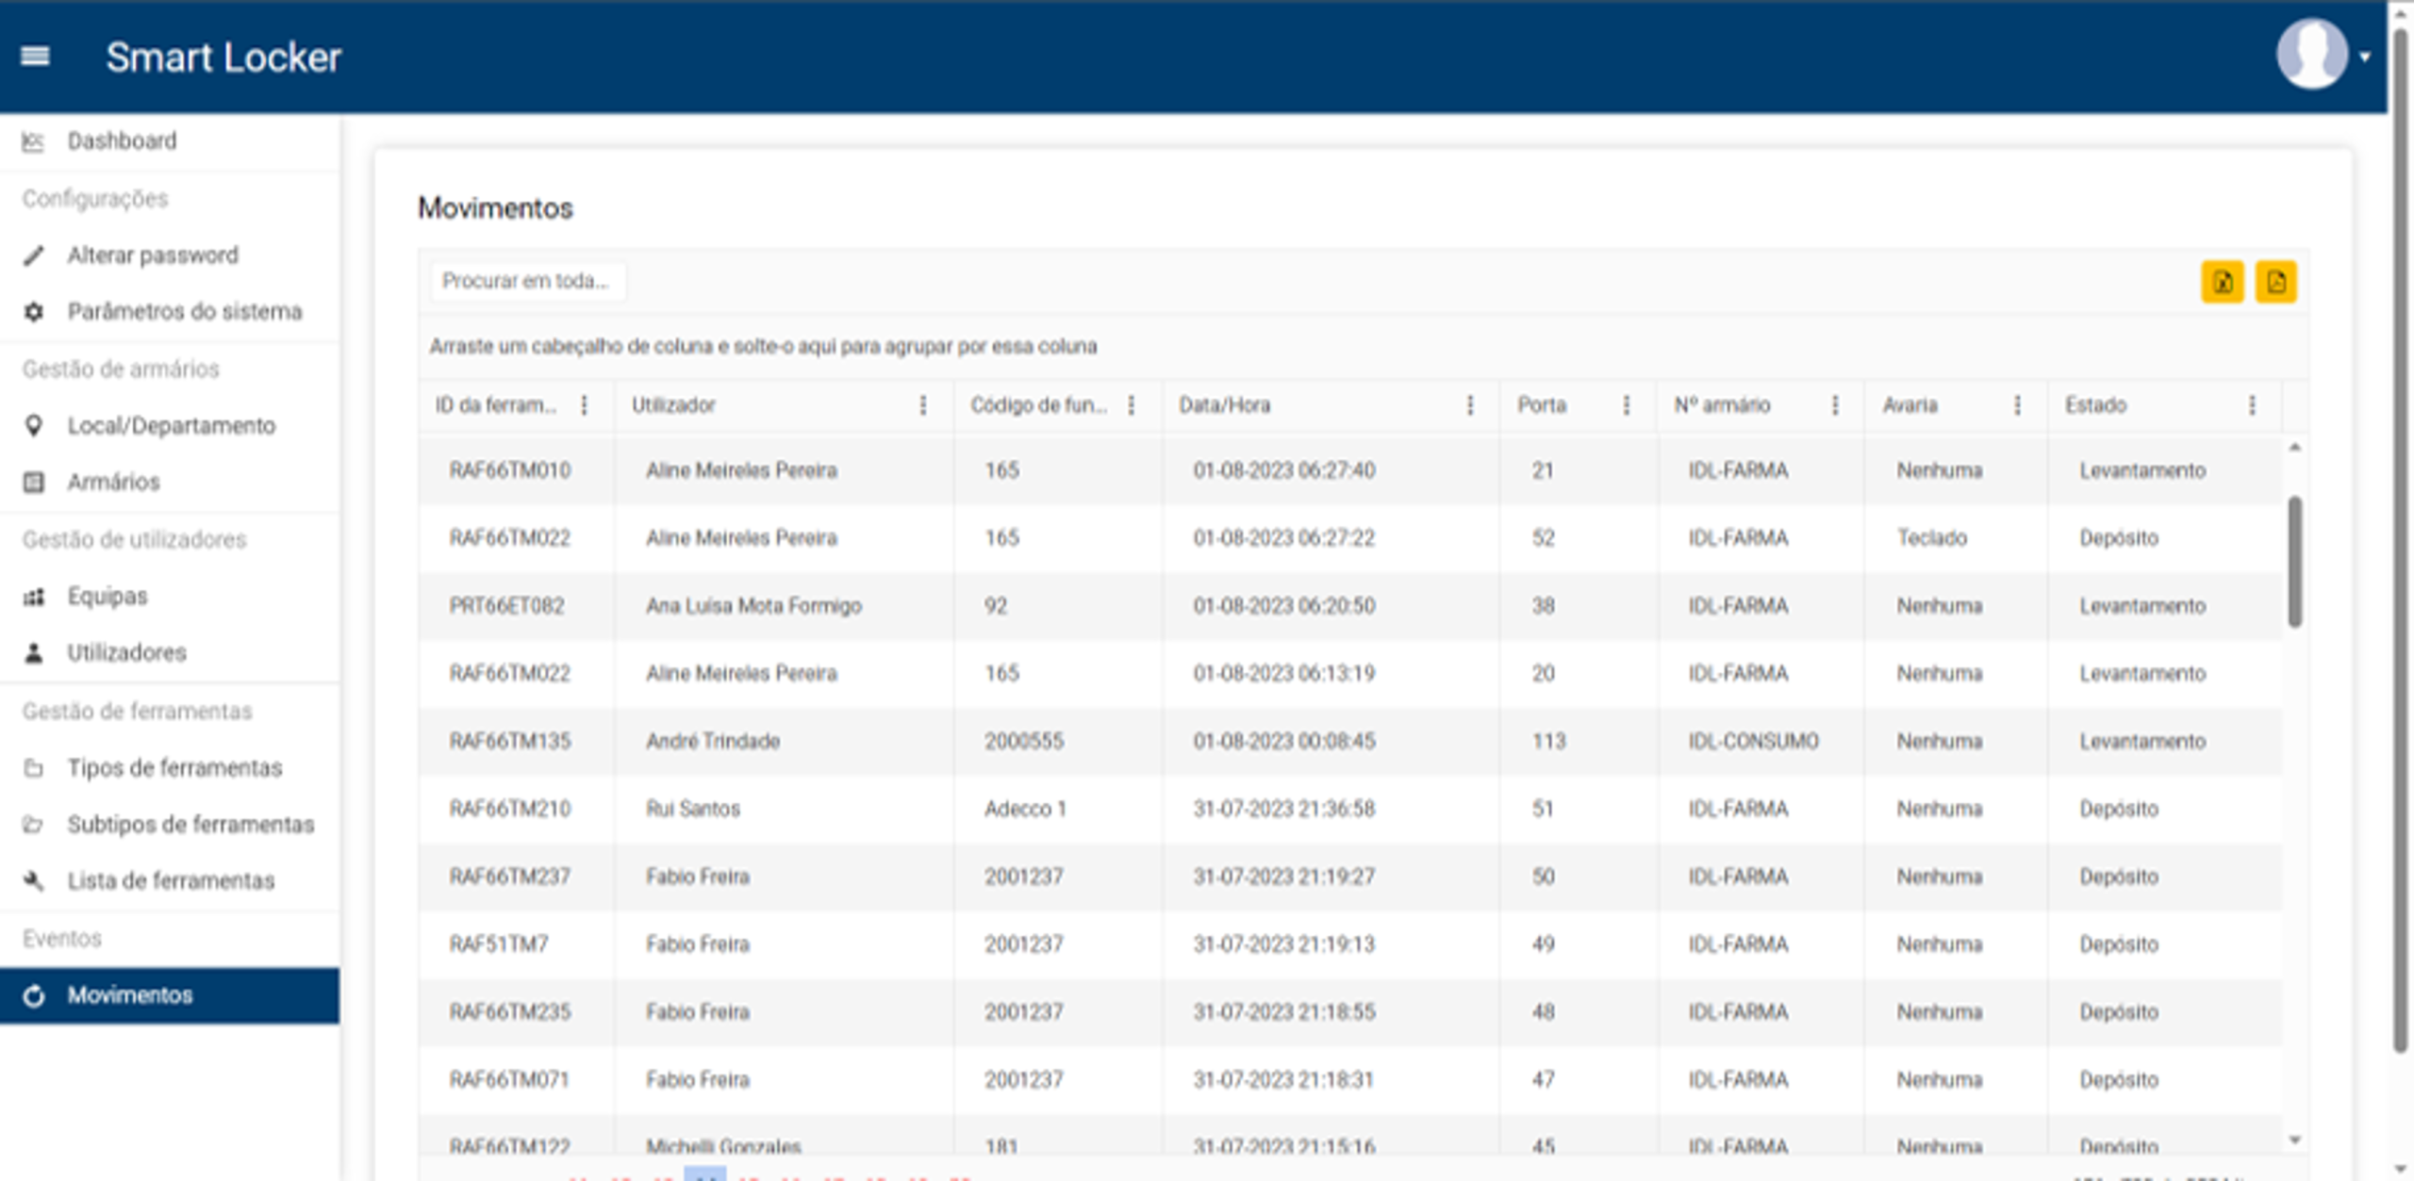Open the user profile avatar

tap(2312, 54)
